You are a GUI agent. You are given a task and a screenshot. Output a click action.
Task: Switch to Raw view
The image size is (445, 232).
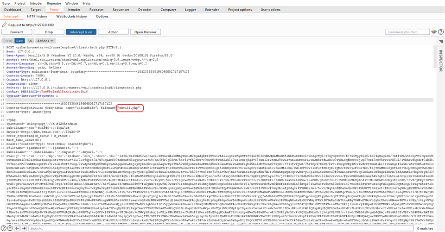click(19, 41)
